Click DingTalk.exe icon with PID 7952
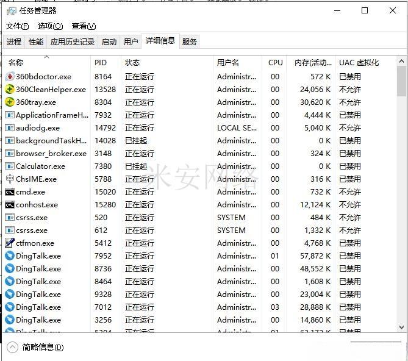The width and height of the screenshot is (408, 361). 10,256
